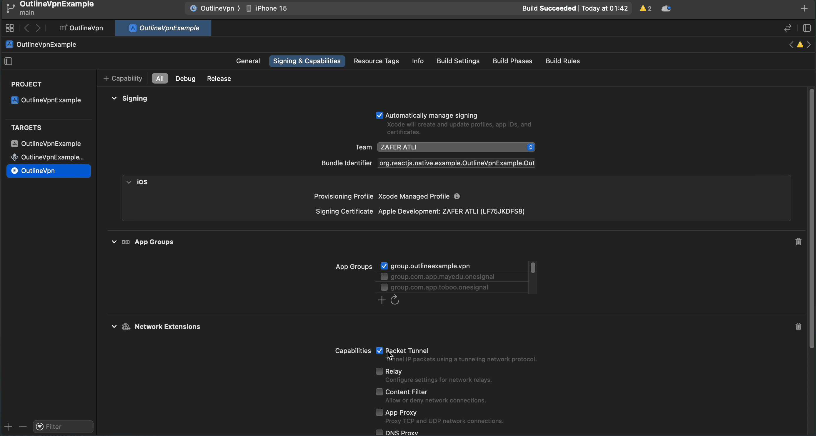816x436 pixels.
Task: Check group.com.app.toboo.onesignal app group
Action: click(384, 287)
